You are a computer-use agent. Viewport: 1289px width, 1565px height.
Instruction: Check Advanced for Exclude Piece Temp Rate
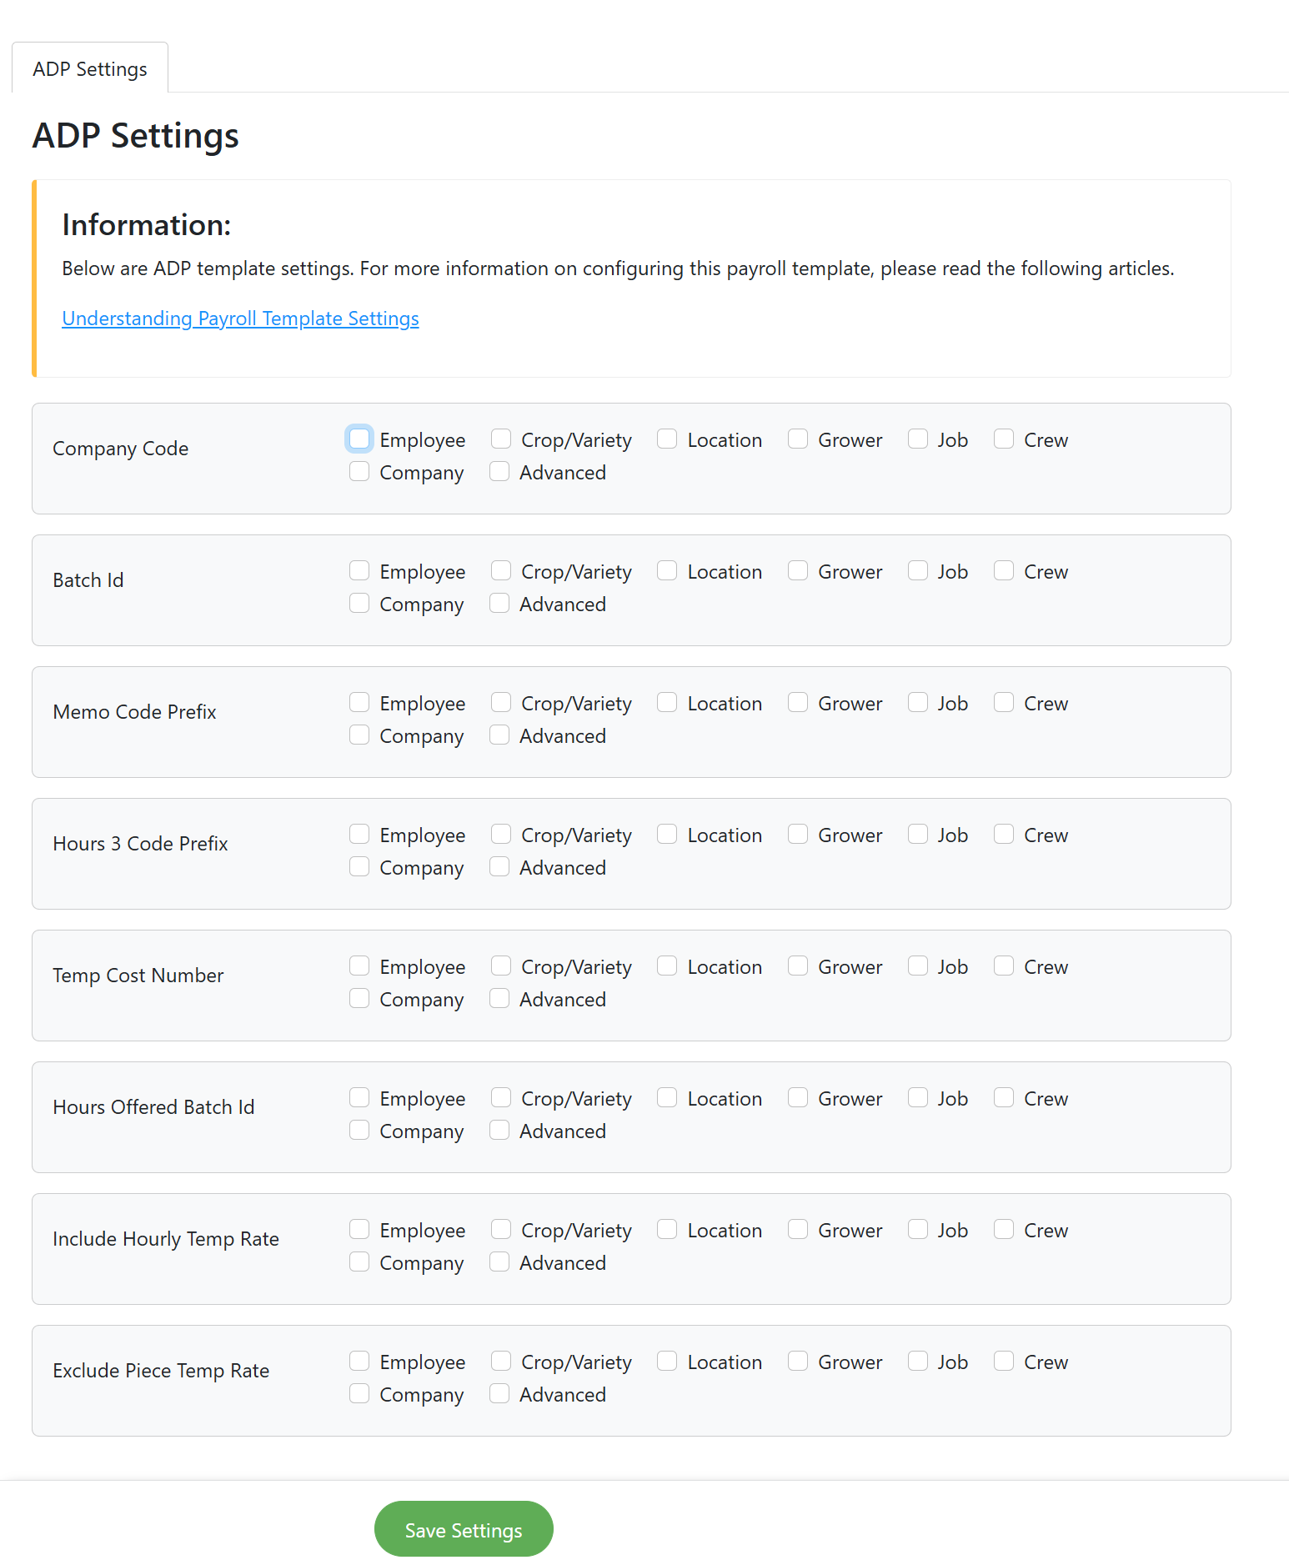point(499,1393)
